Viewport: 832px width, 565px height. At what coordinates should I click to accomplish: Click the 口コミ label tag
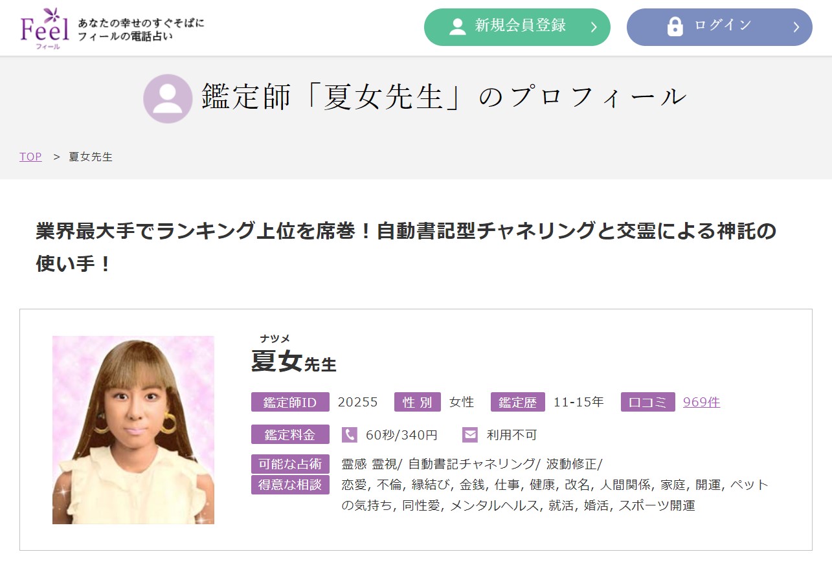[x=647, y=402]
